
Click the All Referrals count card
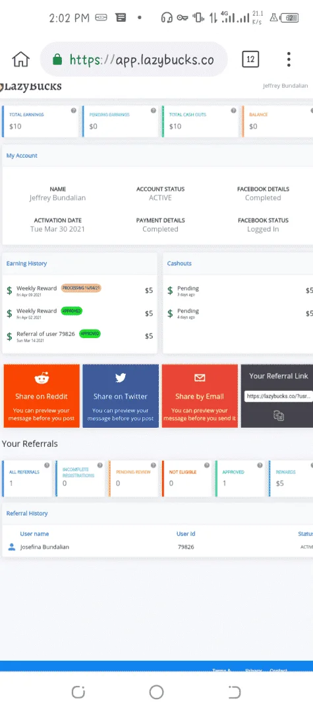pyautogui.click(x=27, y=479)
